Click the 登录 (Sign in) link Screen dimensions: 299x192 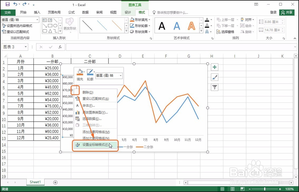(273, 12)
